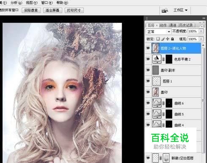Select the transparent 图层 1 thumbnail
Screen dimensions: 207x163
156,81
